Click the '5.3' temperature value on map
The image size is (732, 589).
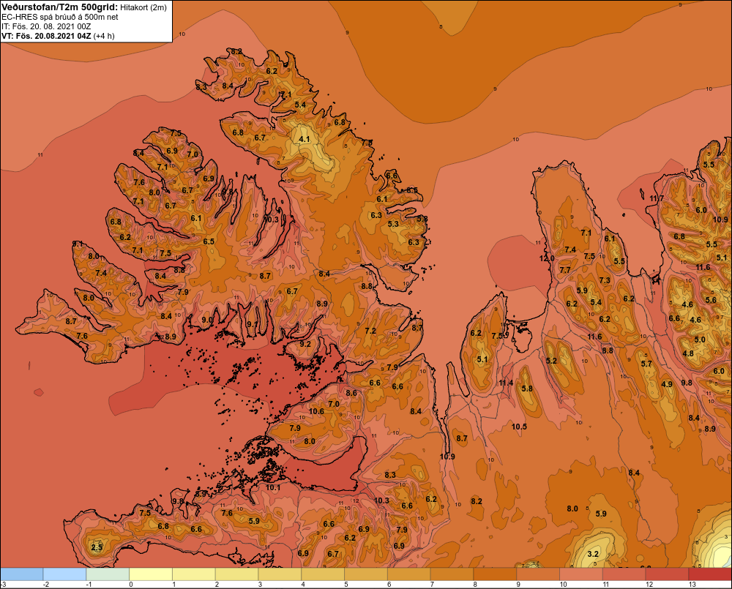tap(393, 224)
